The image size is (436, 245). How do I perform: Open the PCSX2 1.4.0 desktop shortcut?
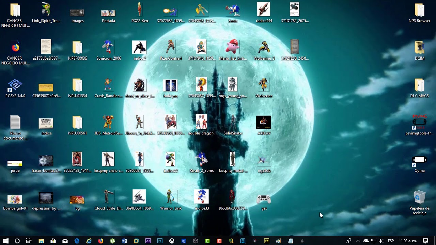tap(15, 88)
